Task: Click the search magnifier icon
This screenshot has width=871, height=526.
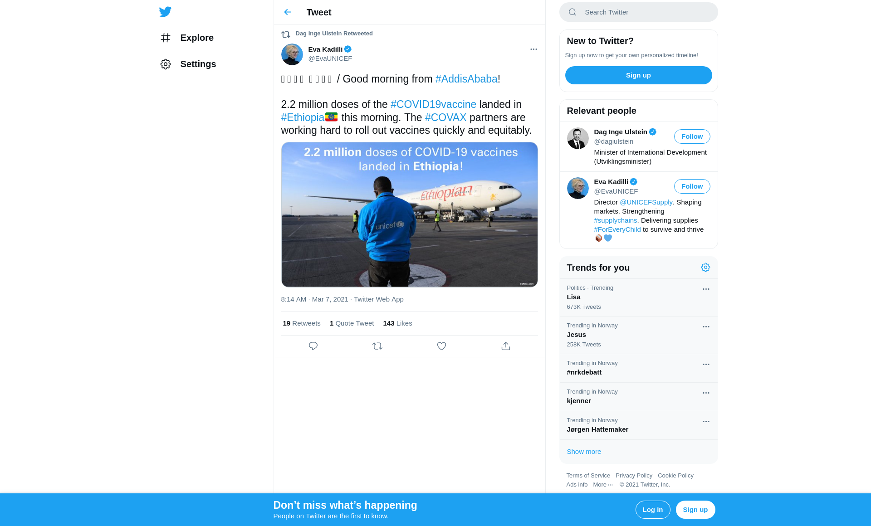Action: point(573,12)
